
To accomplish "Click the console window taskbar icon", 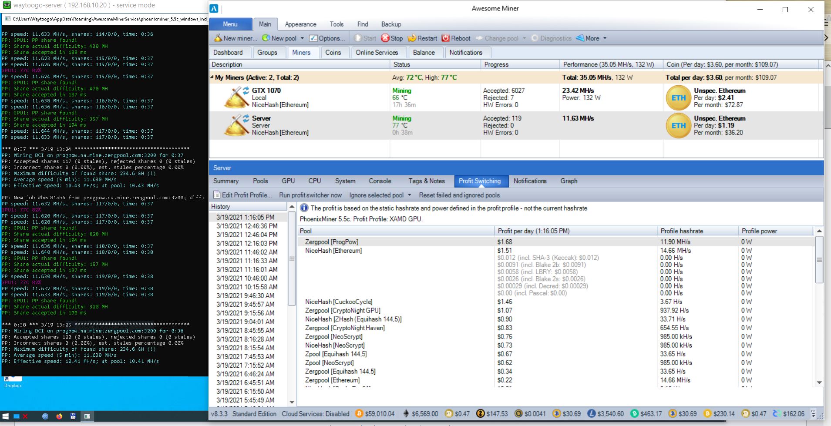I will point(87,416).
